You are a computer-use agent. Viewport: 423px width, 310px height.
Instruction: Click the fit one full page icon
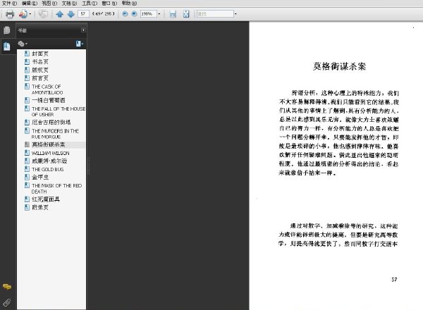[186, 14]
